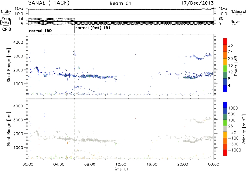The image size is (247, 171).
Task: Pick the Power colorbar segment between 24 and 28
Action: [225, 48]
